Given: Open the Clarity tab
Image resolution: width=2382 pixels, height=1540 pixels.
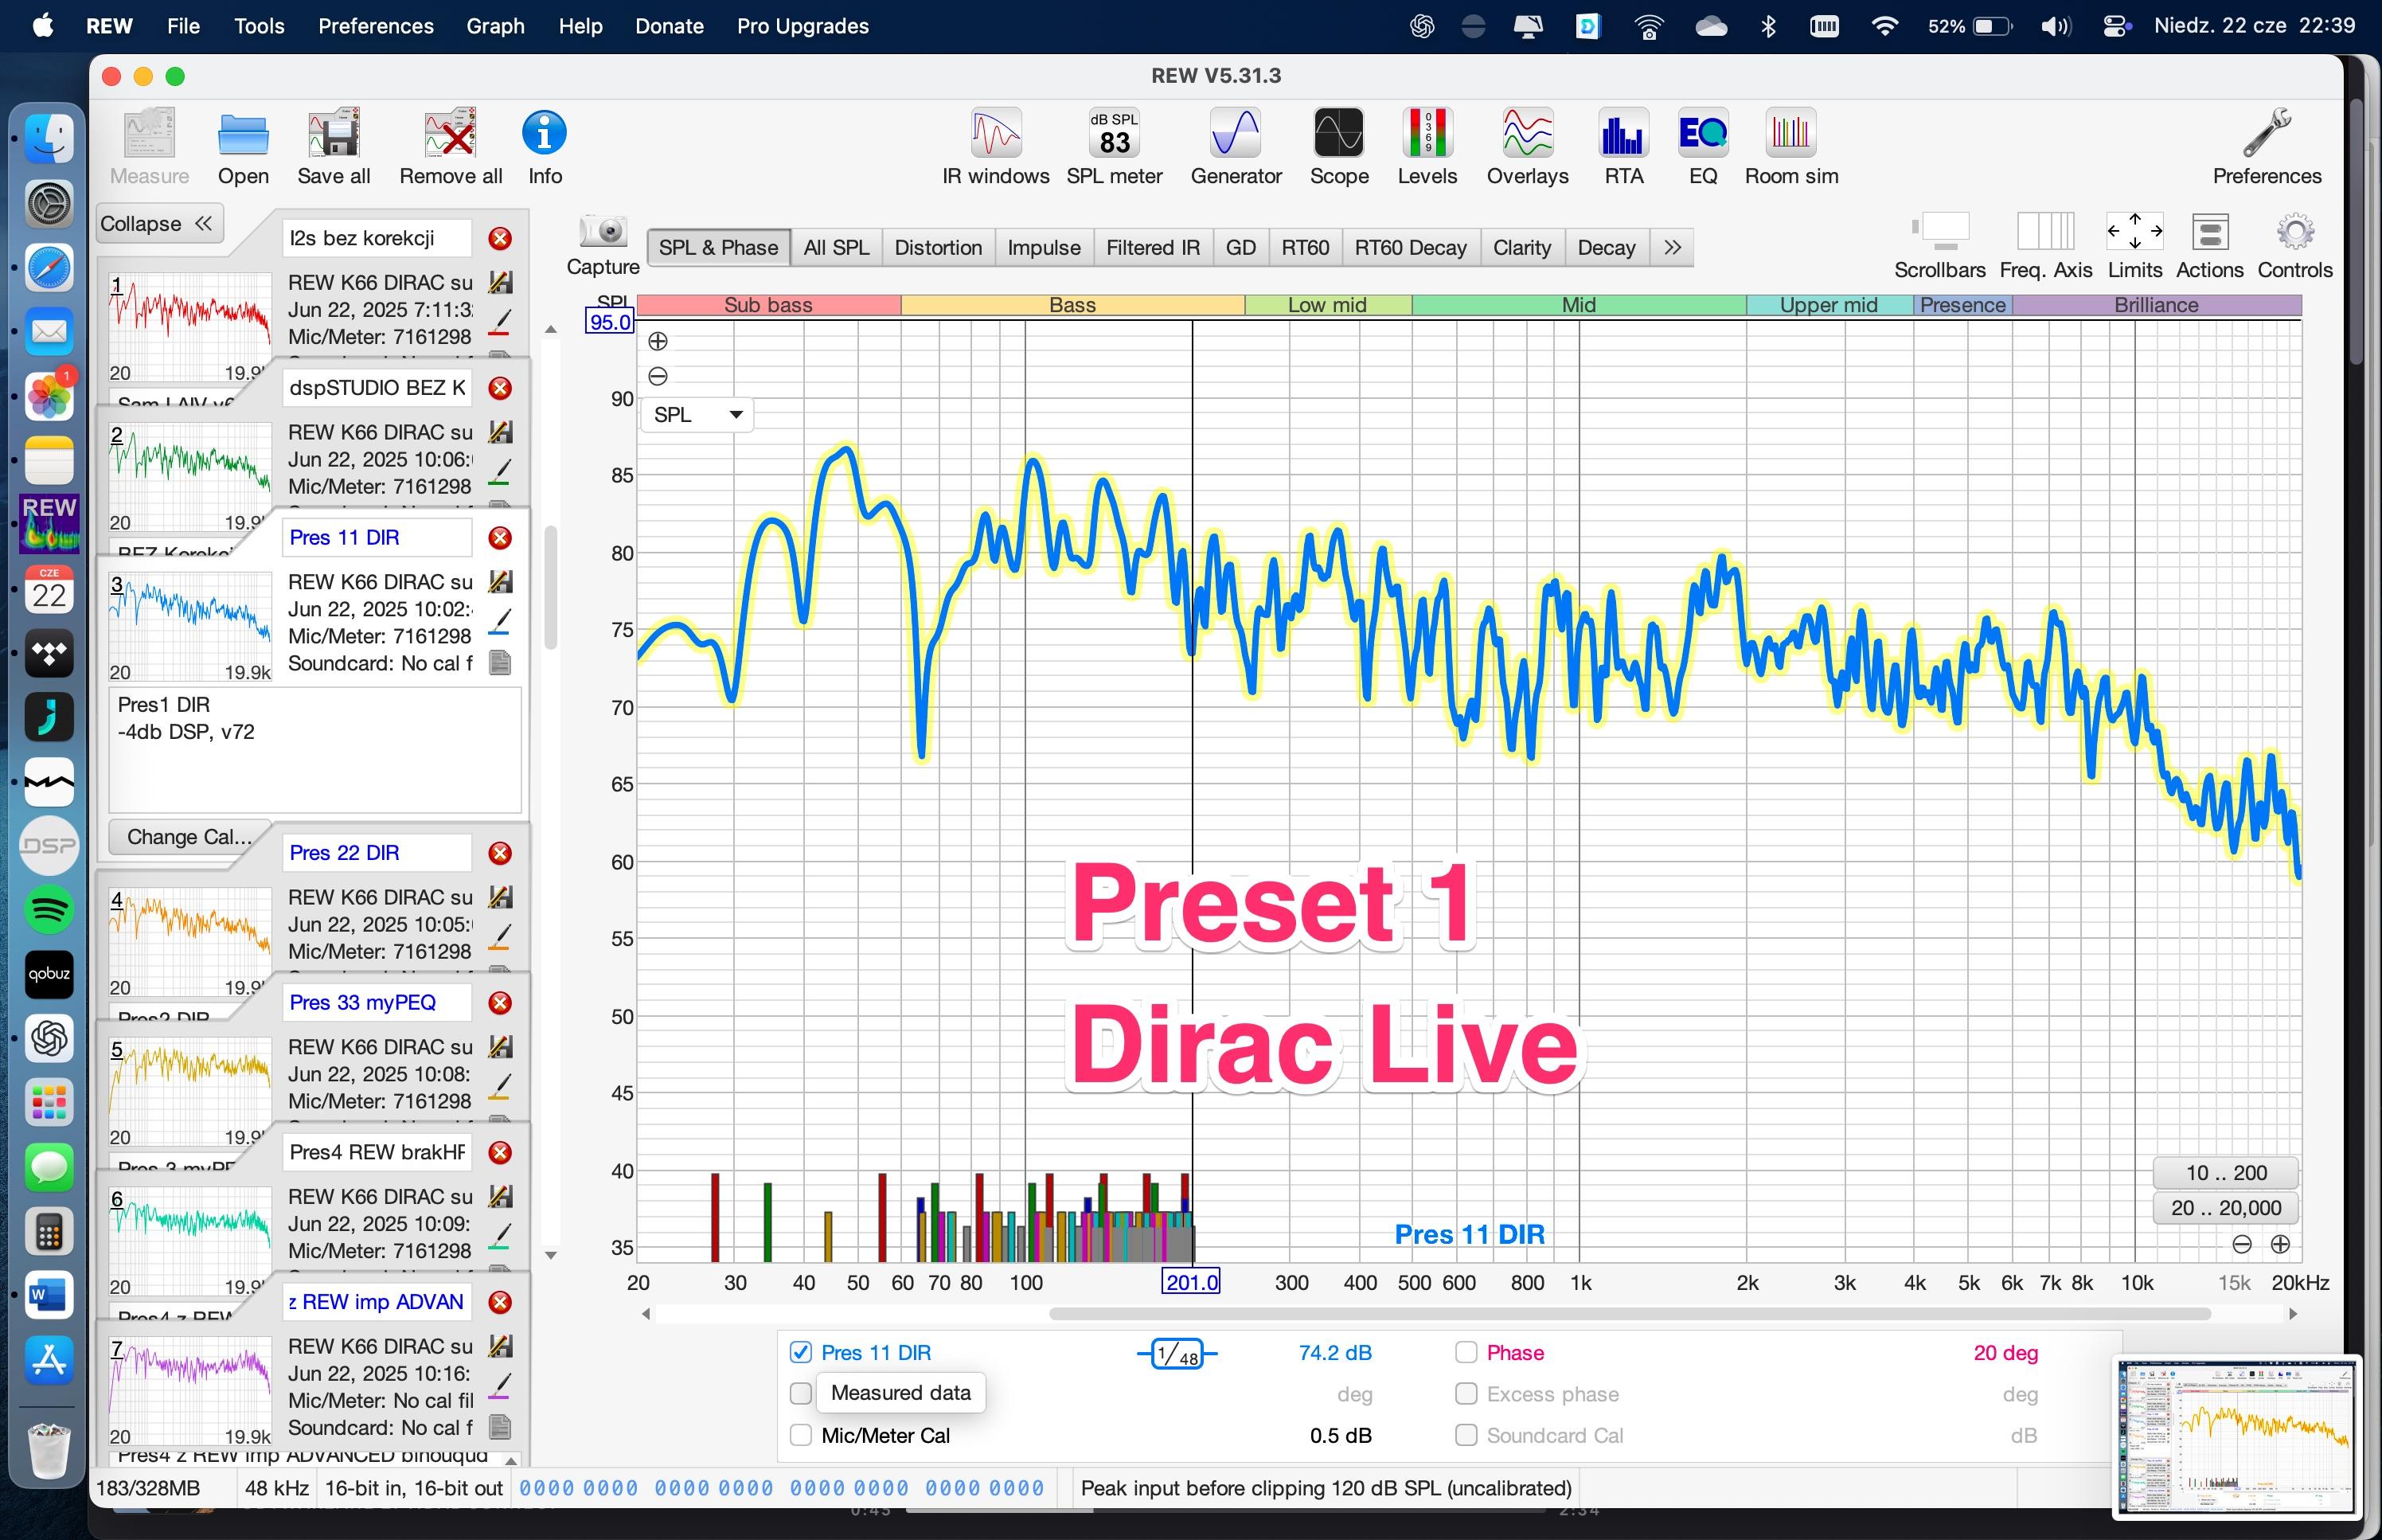Looking at the screenshot, I should click(1521, 247).
